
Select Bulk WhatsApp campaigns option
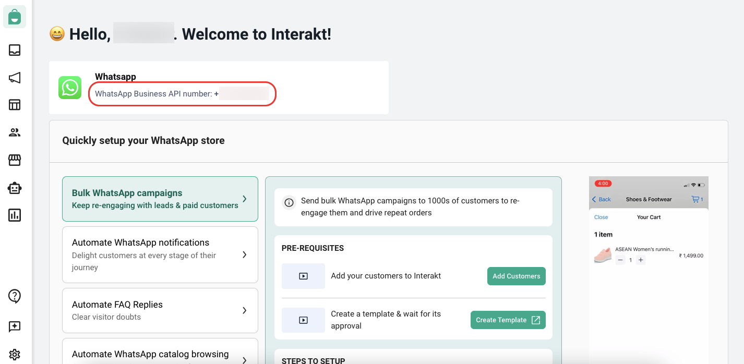tap(160, 199)
